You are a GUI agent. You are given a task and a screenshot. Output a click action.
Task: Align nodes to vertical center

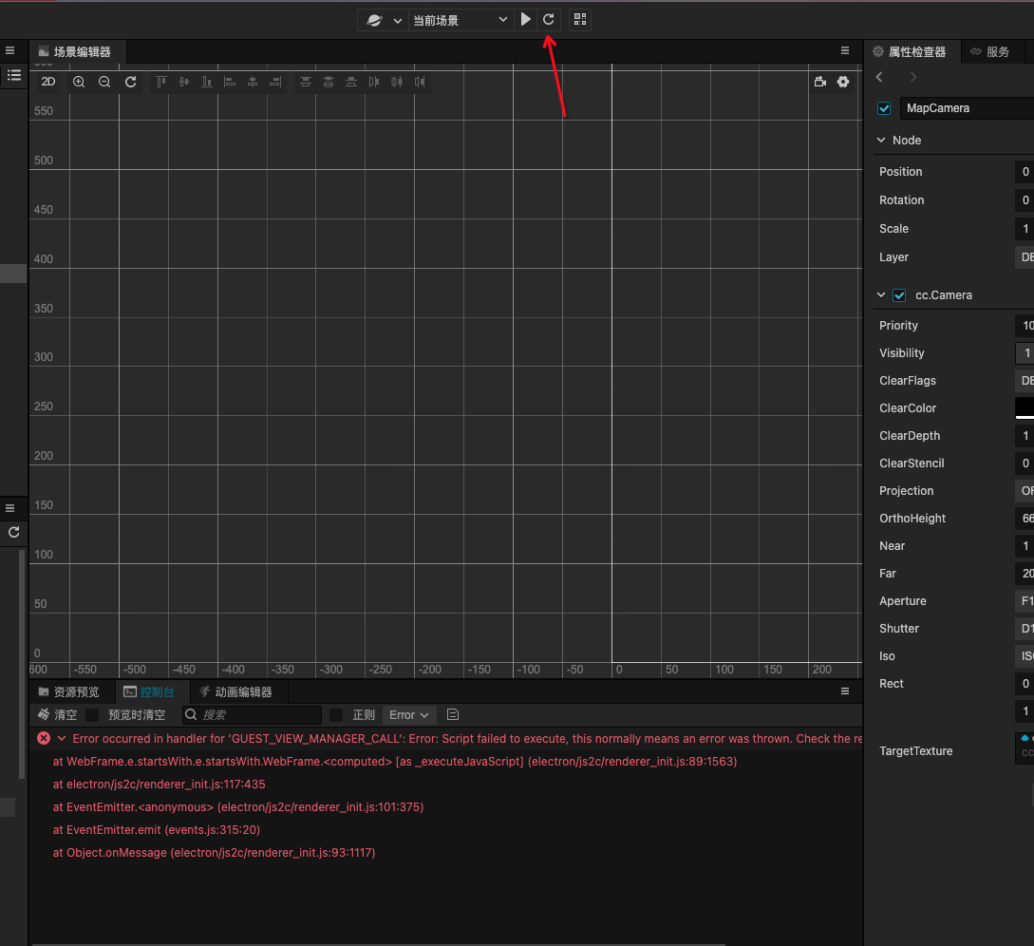click(x=184, y=82)
